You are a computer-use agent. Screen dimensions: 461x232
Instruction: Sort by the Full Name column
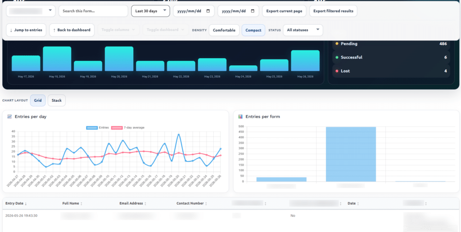[72, 203]
